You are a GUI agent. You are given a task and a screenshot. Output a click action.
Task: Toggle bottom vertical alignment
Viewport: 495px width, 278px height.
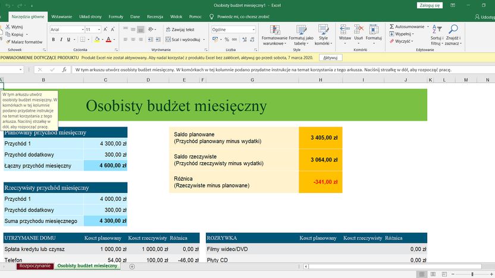[x=140, y=30]
